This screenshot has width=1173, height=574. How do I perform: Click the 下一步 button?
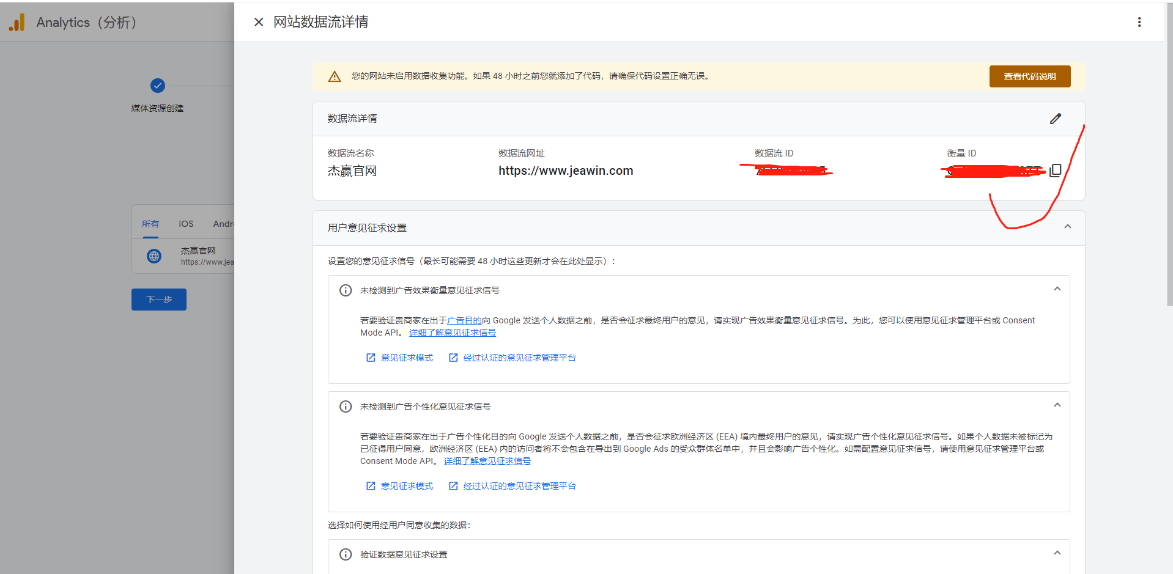pos(159,300)
